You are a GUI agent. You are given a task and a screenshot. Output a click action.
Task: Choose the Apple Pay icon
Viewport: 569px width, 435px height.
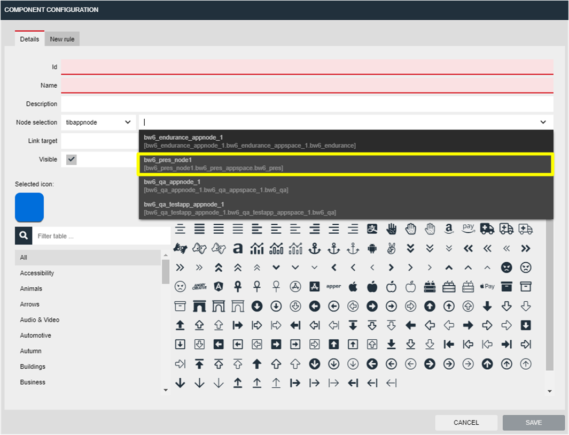[487, 286]
